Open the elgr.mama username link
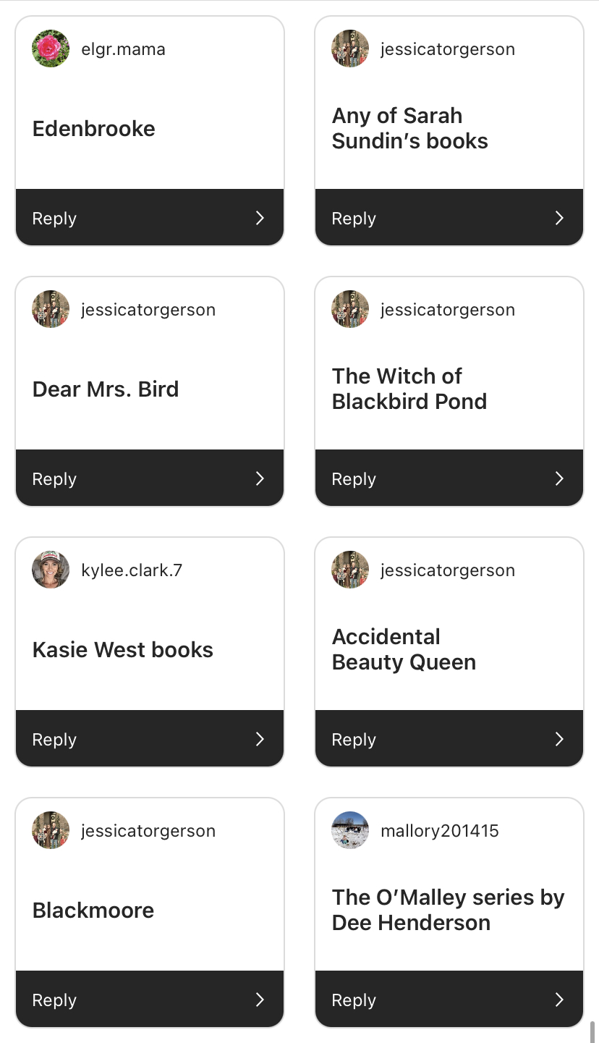This screenshot has height=1043, width=599. click(x=123, y=49)
